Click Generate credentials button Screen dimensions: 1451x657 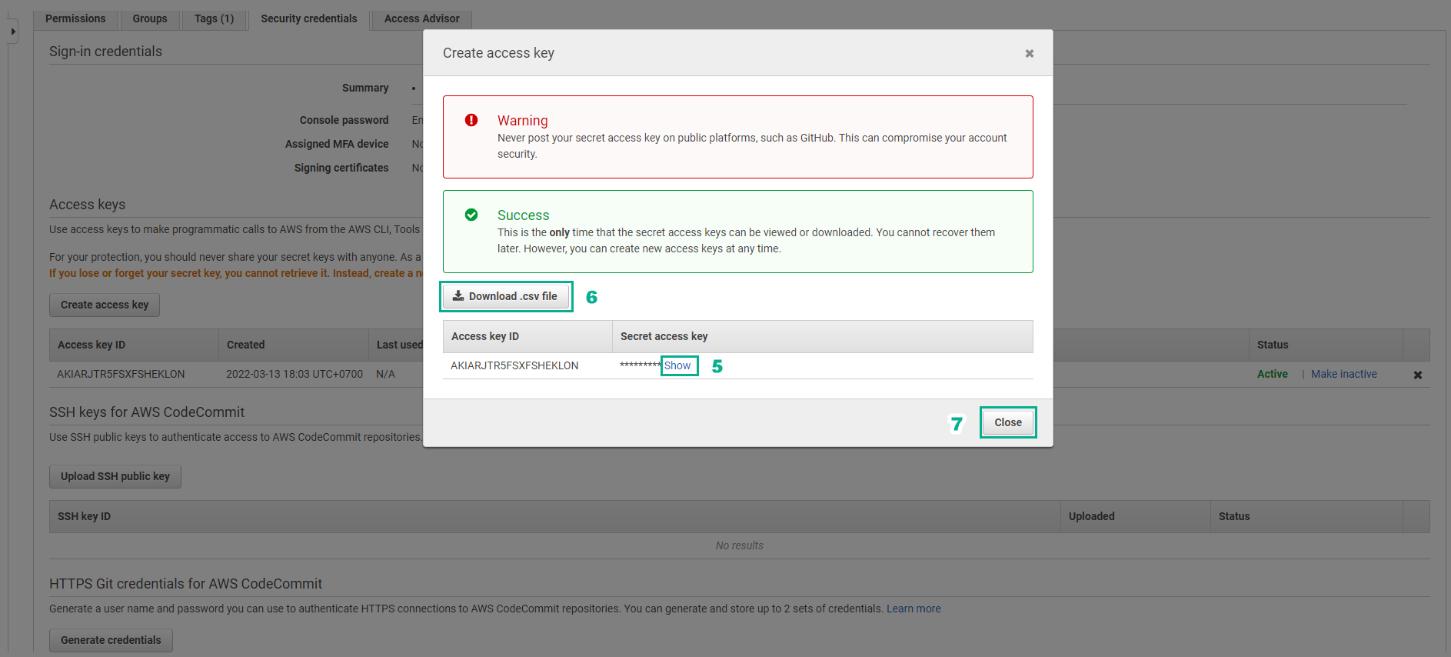pos(111,640)
